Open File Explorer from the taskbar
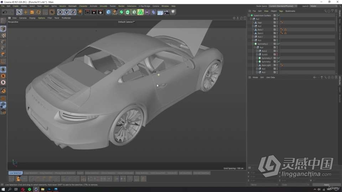 coord(43,190)
